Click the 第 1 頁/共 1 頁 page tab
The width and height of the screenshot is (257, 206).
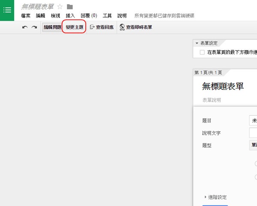(x=208, y=73)
